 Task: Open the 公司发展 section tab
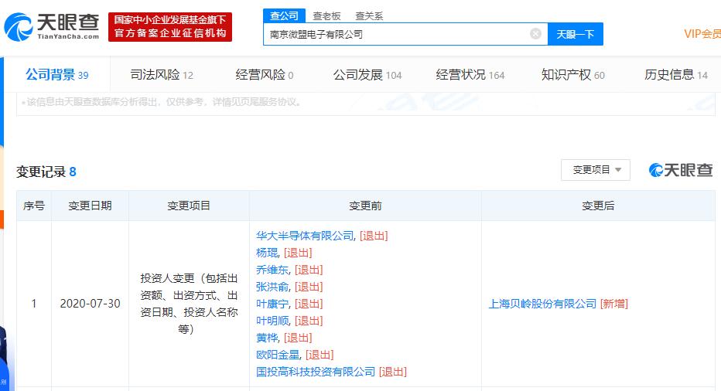click(367, 74)
